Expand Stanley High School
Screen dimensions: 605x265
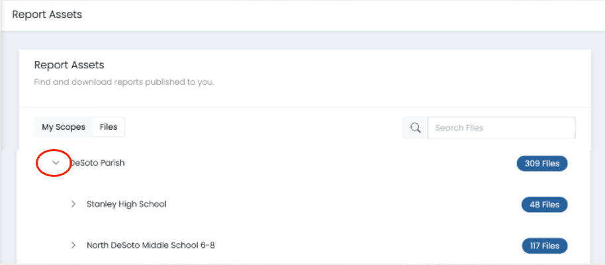(x=73, y=204)
